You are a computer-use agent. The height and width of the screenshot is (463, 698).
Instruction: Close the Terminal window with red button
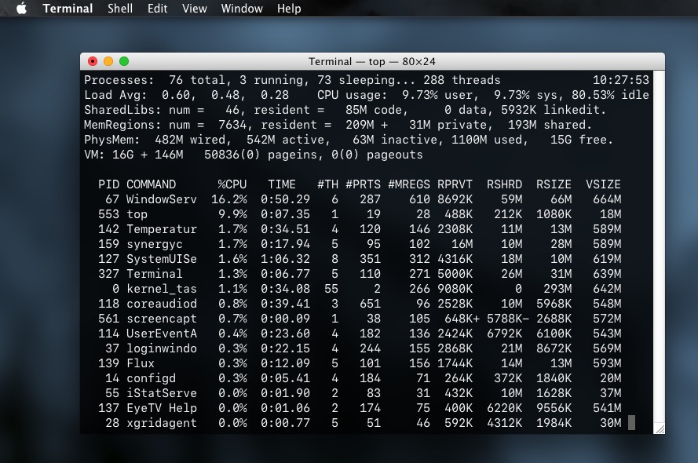click(93, 61)
